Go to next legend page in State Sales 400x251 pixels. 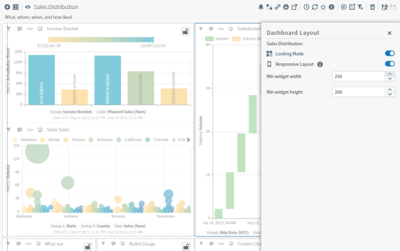click(x=189, y=140)
